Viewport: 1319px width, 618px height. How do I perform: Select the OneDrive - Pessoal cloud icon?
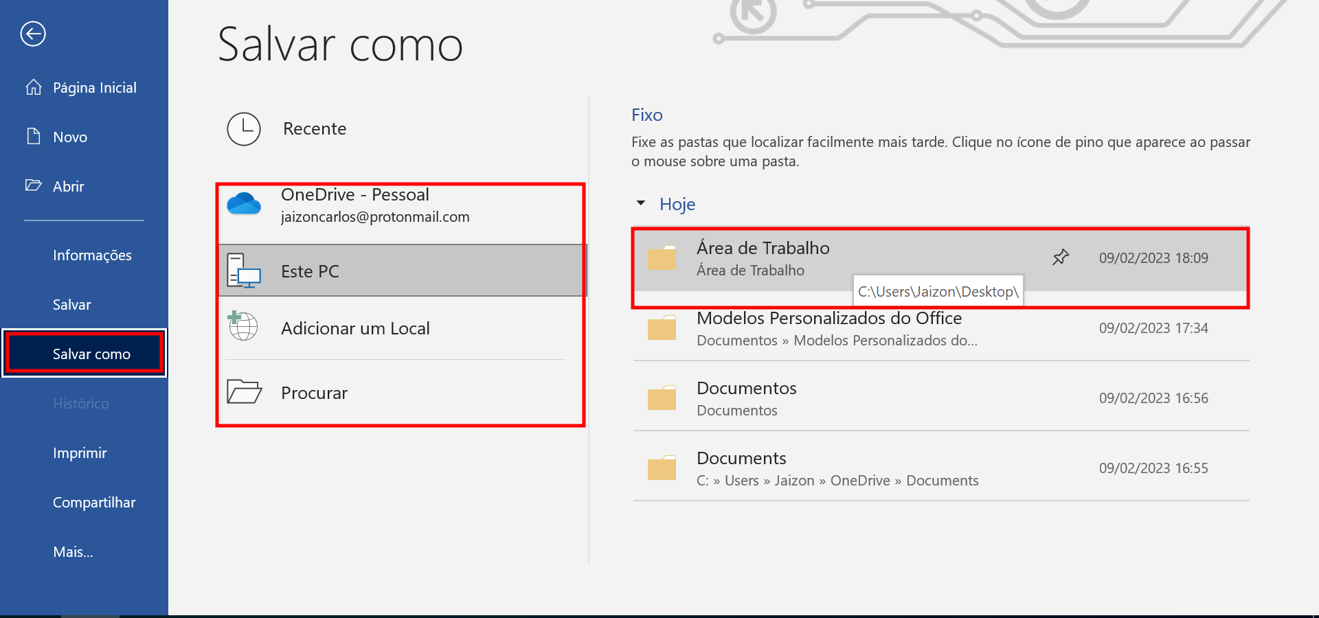point(244,203)
